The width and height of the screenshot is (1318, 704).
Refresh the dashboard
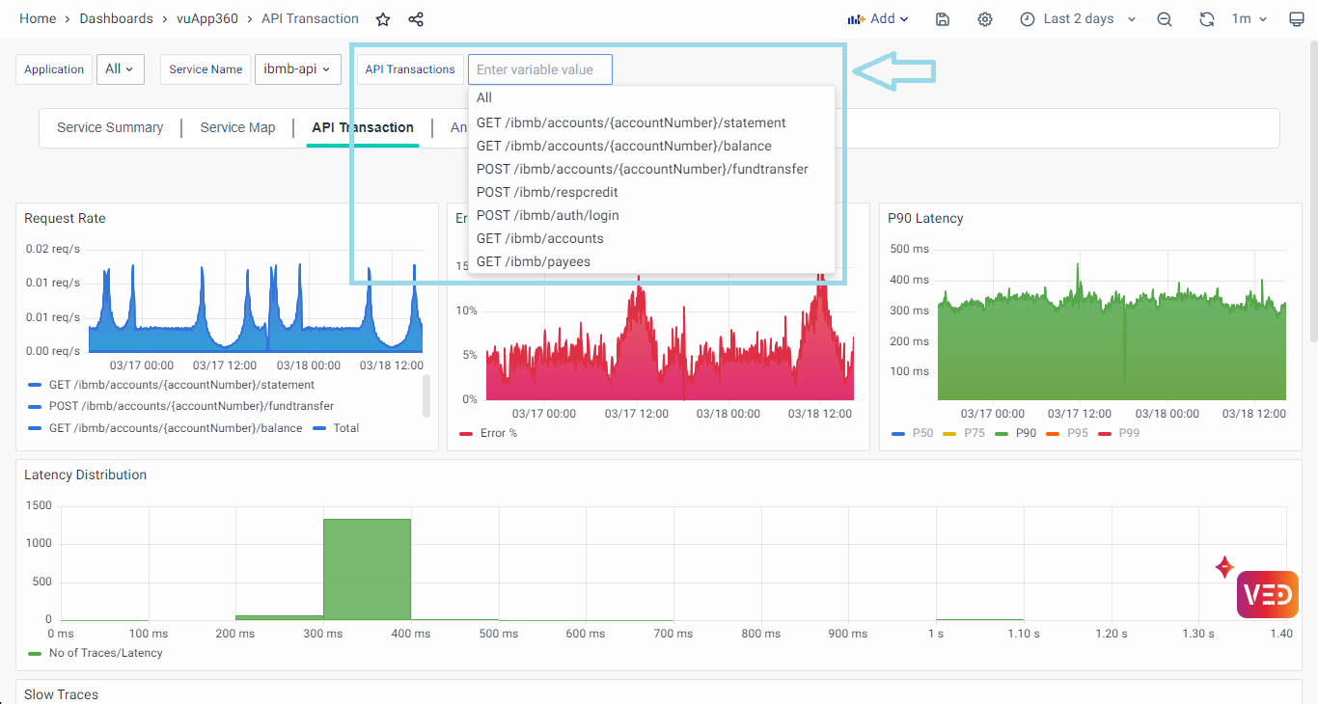[1206, 19]
